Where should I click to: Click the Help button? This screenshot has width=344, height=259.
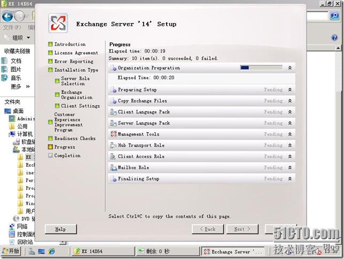tap(61, 230)
